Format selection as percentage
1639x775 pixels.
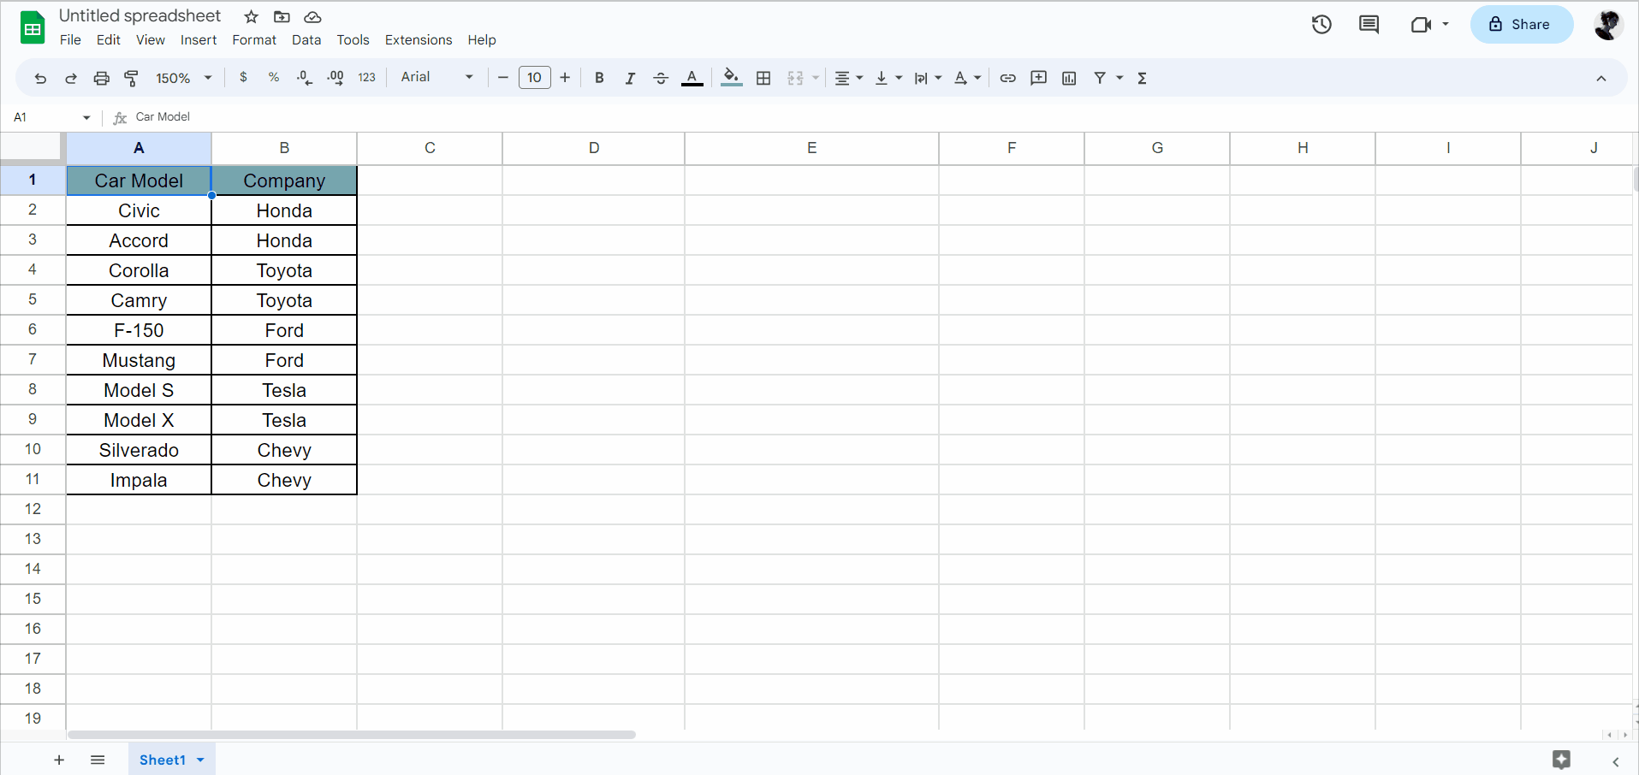click(273, 78)
